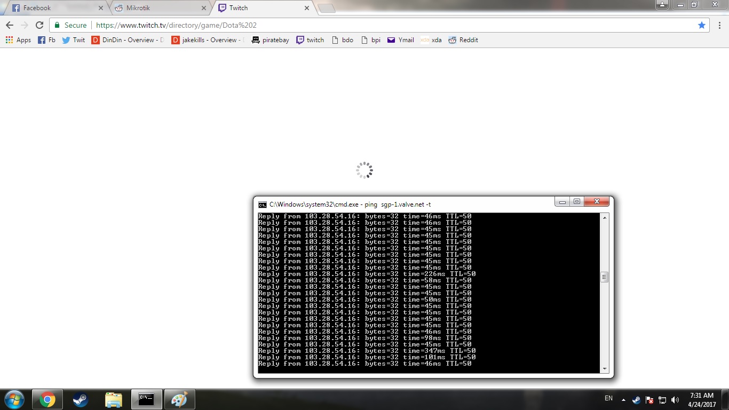Toggle the bookmark star for this page
Viewport: 729px width, 410px height.
(702, 25)
